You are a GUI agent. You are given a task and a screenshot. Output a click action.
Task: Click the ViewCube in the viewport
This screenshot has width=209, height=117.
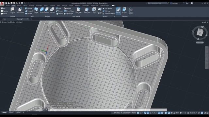[x=200, y=32]
